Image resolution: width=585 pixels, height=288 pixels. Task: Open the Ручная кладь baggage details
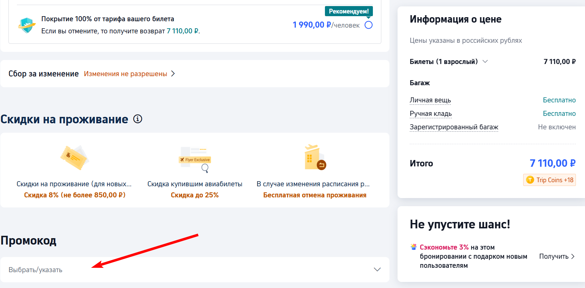coord(430,114)
